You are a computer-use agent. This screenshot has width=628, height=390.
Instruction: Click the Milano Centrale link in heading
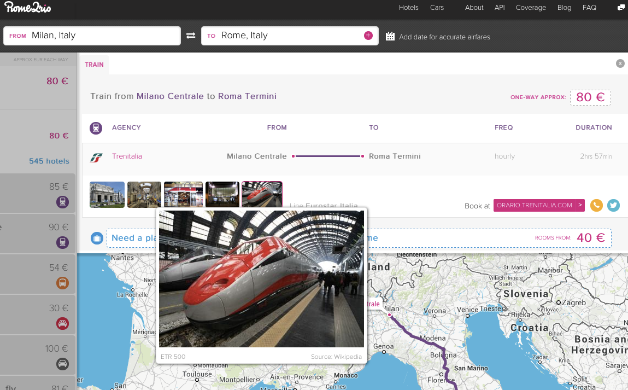point(170,96)
